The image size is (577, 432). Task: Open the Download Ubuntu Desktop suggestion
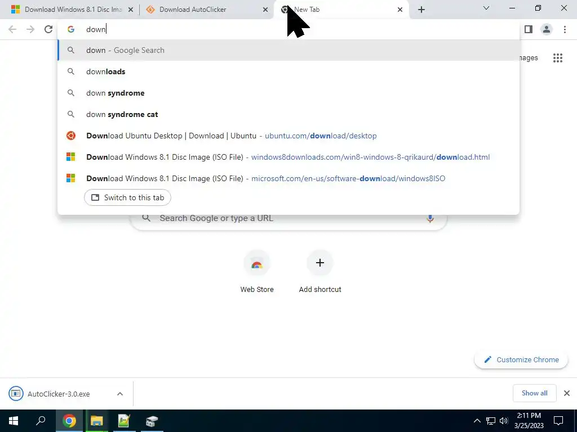pos(288,136)
